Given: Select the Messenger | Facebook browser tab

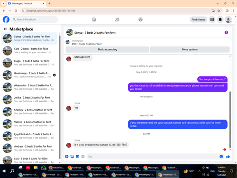Looking at the screenshot, I should click(x=26, y=3).
